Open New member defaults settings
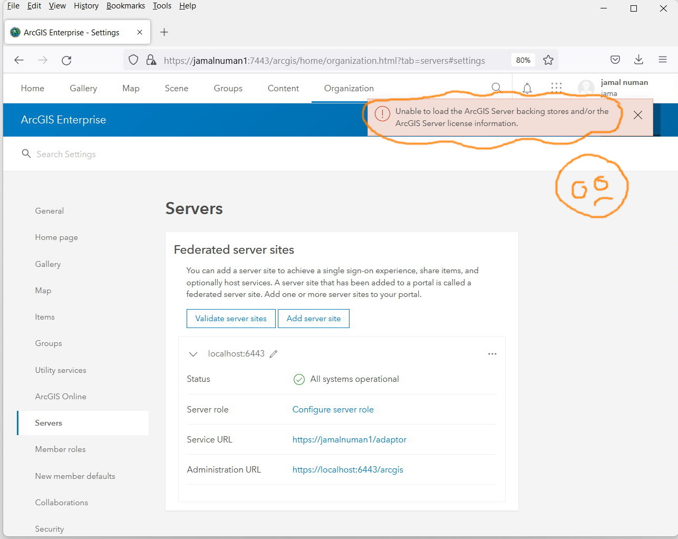This screenshot has height=539, width=678. (75, 476)
